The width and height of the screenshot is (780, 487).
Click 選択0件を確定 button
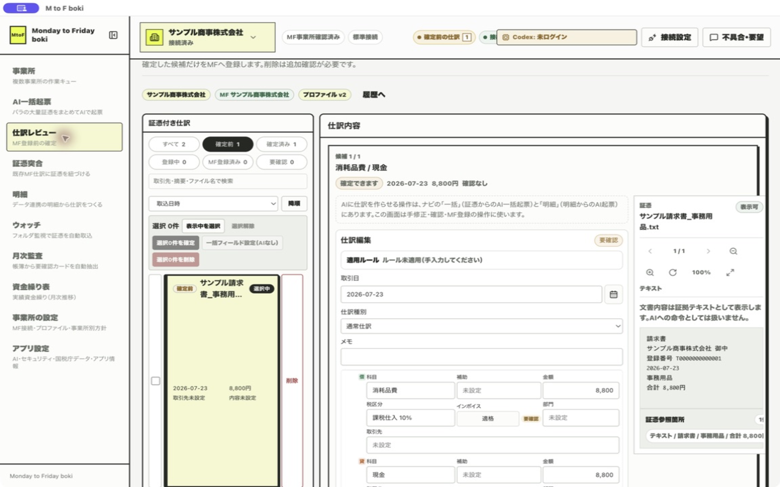175,243
